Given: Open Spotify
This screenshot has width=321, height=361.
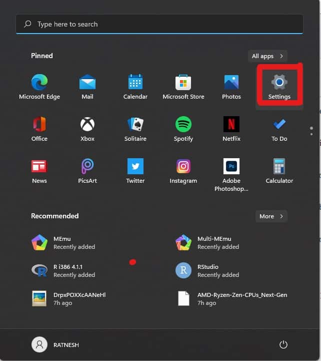Looking at the screenshot, I should click(183, 129).
